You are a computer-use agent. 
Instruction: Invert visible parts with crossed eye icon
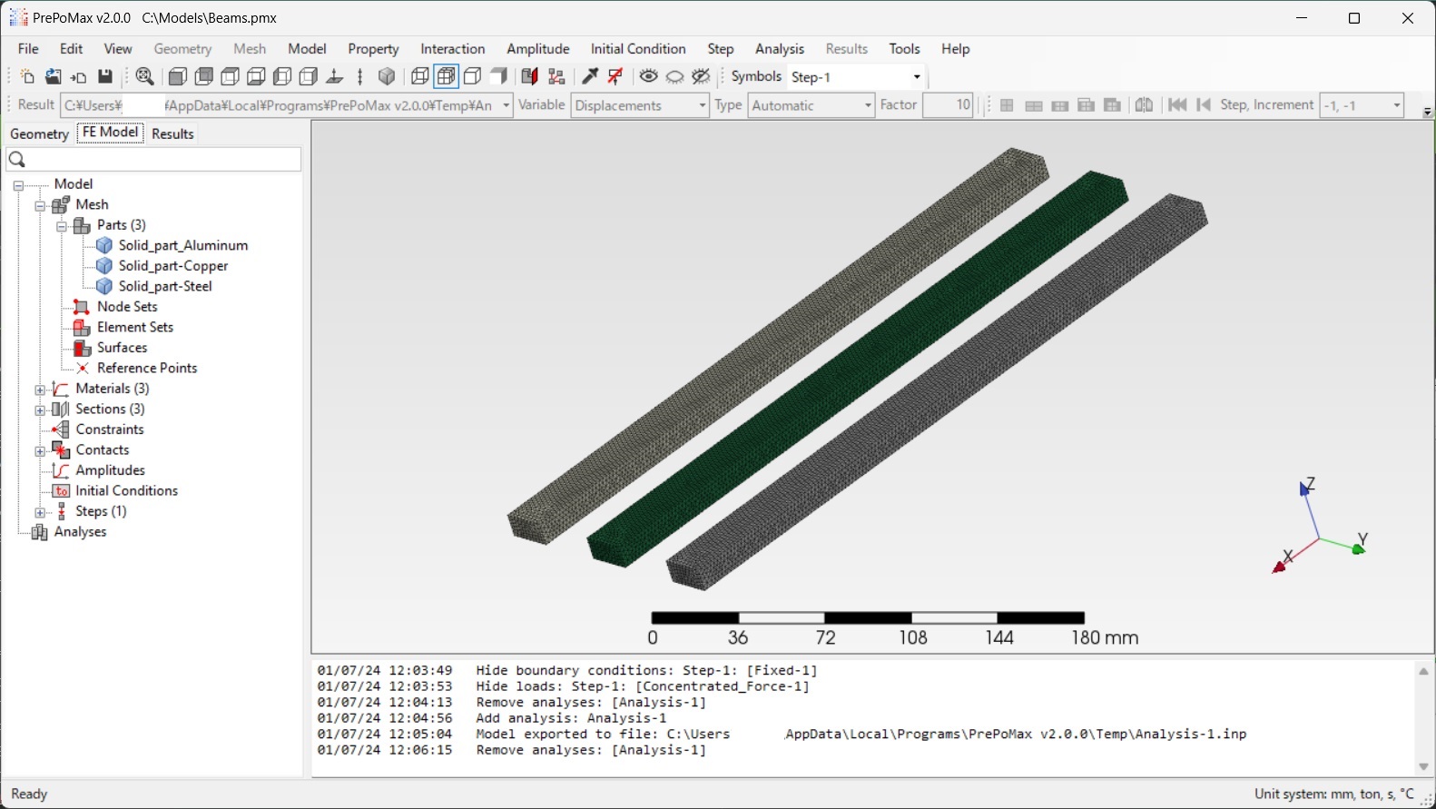coord(701,77)
